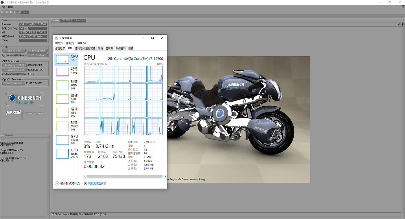Click the Task Manager title bar icon
405x219 pixels.
(x=56, y=38)
